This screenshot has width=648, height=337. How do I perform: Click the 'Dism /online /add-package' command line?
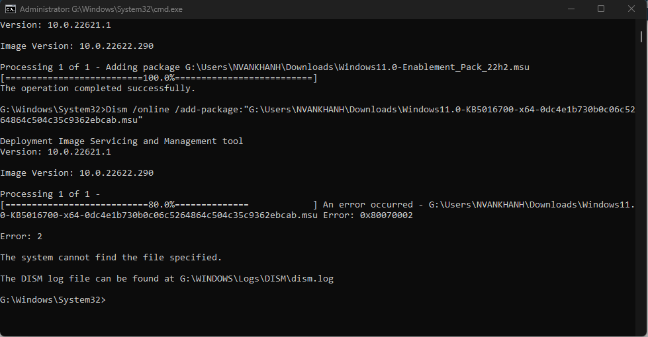(318, 109)
